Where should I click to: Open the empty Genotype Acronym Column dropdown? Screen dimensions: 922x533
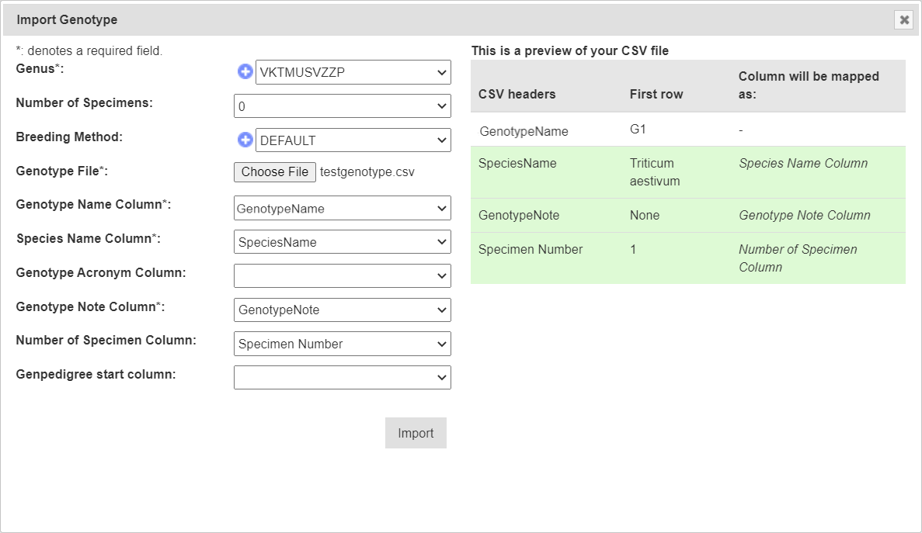click(x=342, y=276)
